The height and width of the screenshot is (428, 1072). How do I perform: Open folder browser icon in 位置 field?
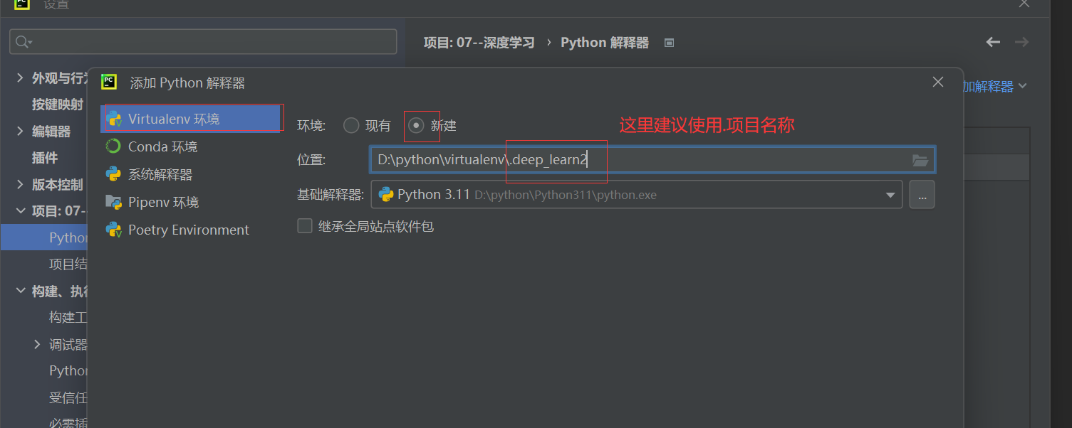920,161
